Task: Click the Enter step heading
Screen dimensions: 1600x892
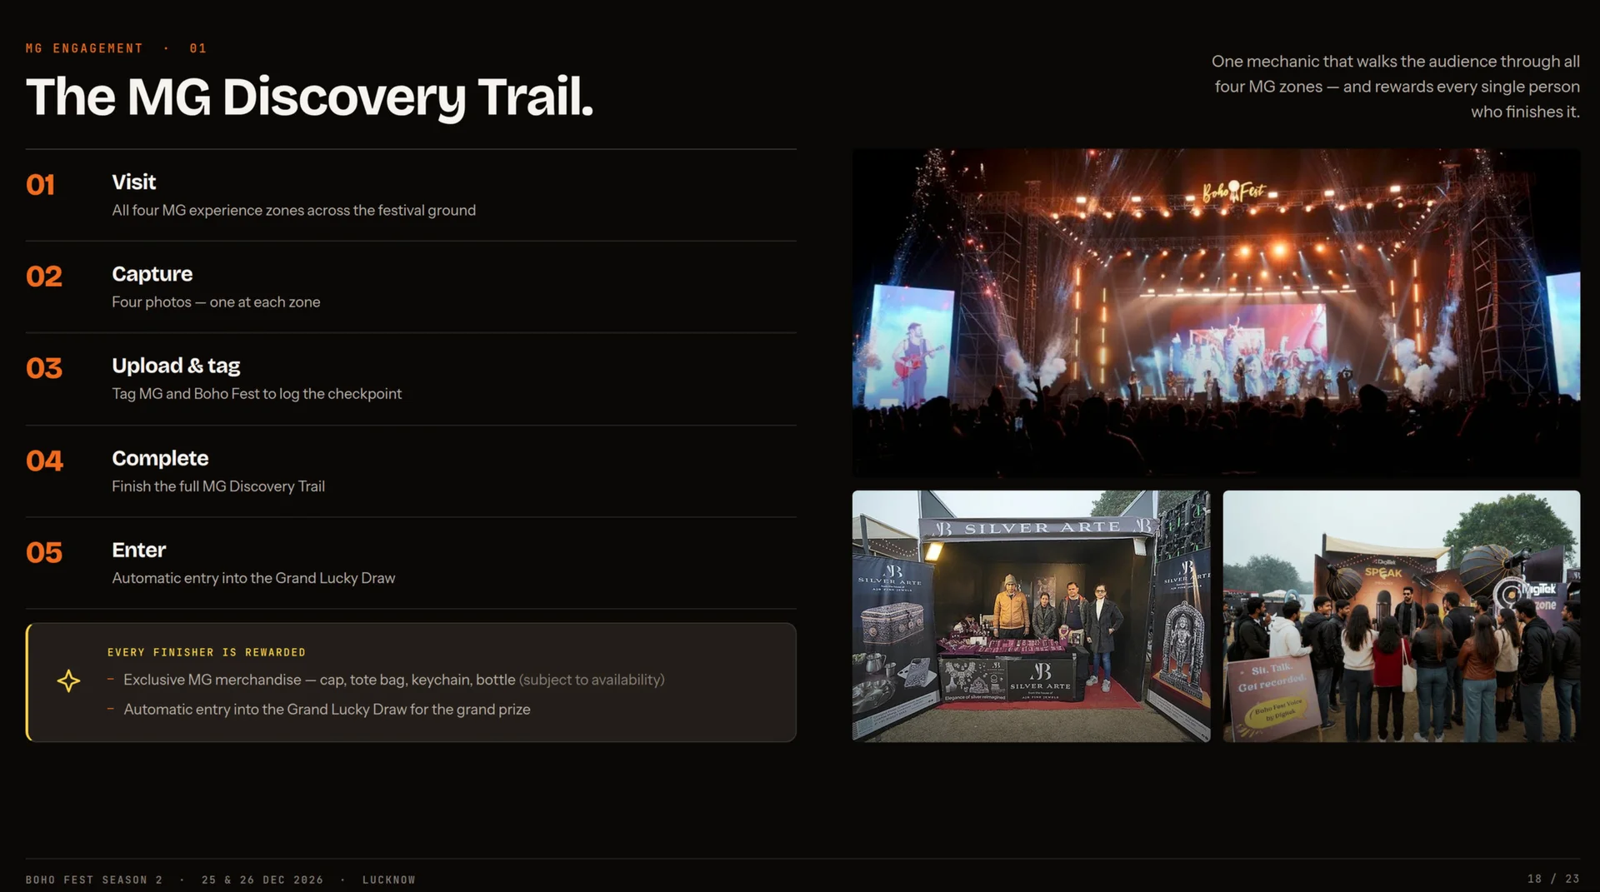Action: tap(139, 550)
